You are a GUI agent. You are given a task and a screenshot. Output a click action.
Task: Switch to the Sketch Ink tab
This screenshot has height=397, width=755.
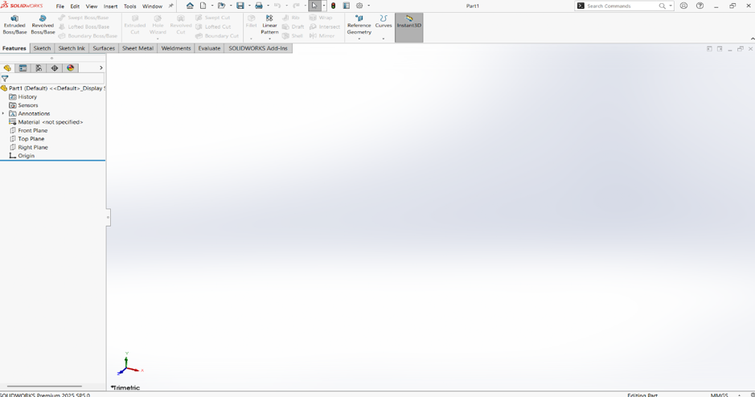click(x=72, y=48)
